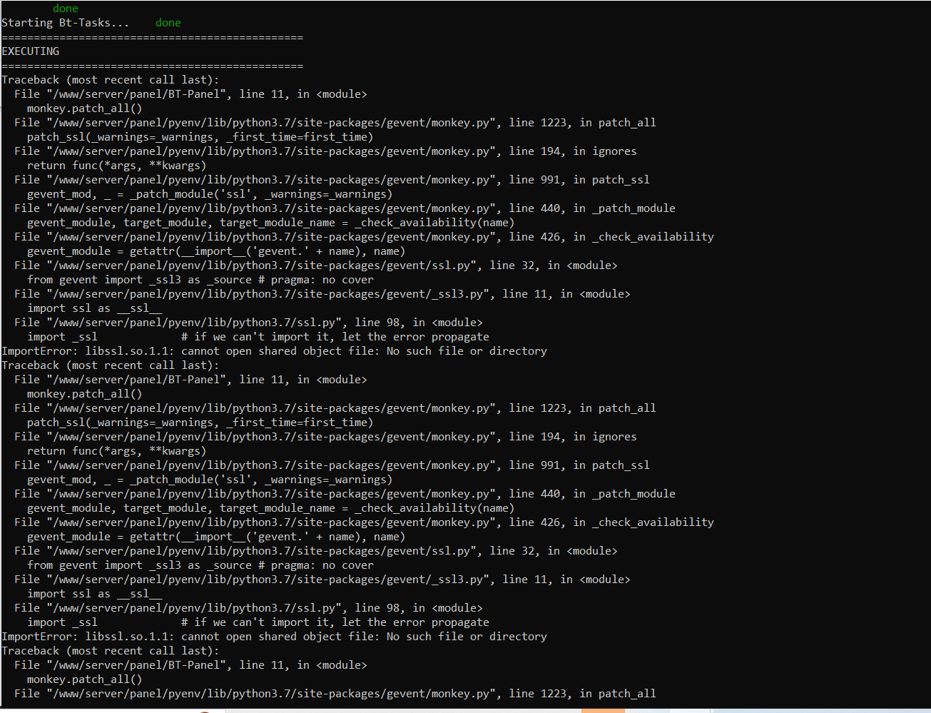Click the 'EXECUTING' heading text
931x713 pixels.
pyautogui.click(x=31, y=51)
